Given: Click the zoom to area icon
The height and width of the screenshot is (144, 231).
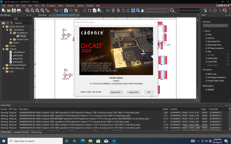Looking at the screenshot, I should pyautogui.click(x=37, y=11).
